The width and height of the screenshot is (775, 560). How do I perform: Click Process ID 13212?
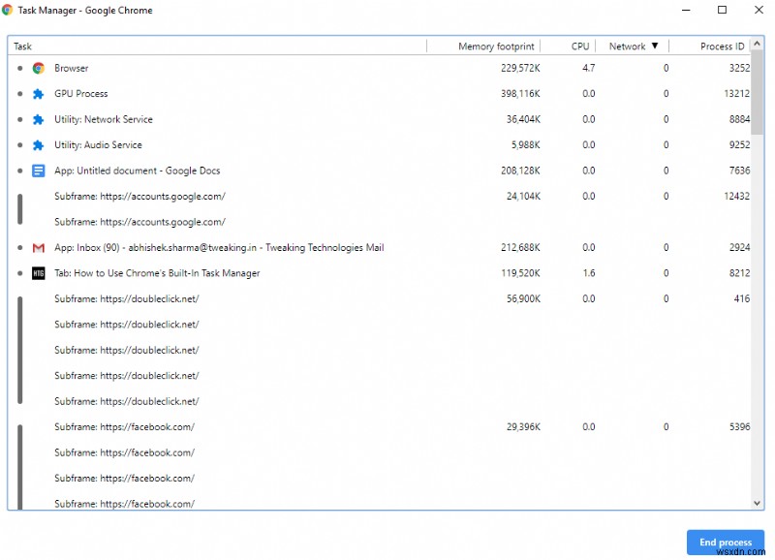(737, 94)
